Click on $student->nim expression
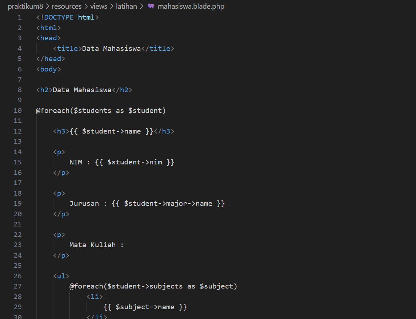The height and width of the screenshot is (319, 416). pos(135,162)
